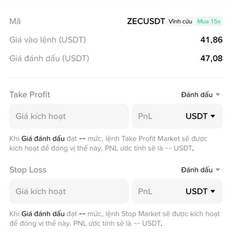The image size is (232, 232).
Task: Click black caret beside Take Profit USDT
Action: point(213,116)
